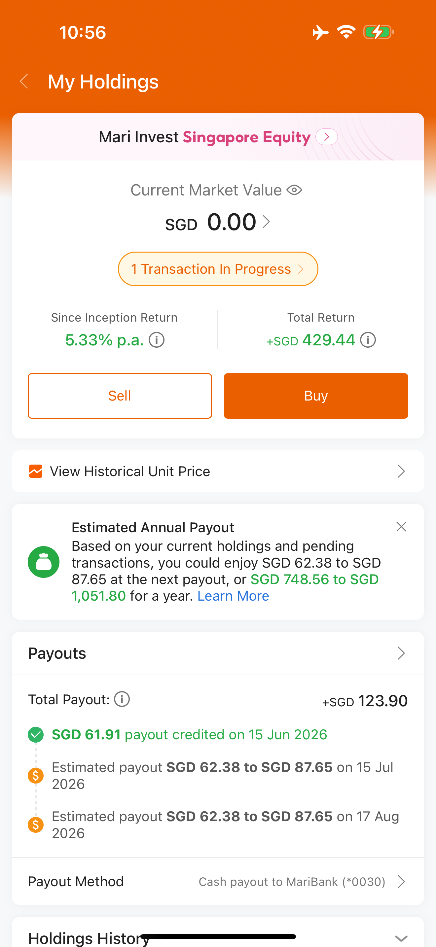Open the Payout Method row

pos(218,882)
